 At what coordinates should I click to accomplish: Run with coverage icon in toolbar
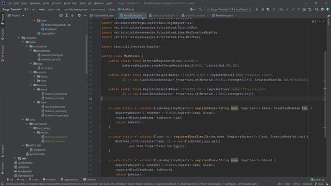click(268, 9)
